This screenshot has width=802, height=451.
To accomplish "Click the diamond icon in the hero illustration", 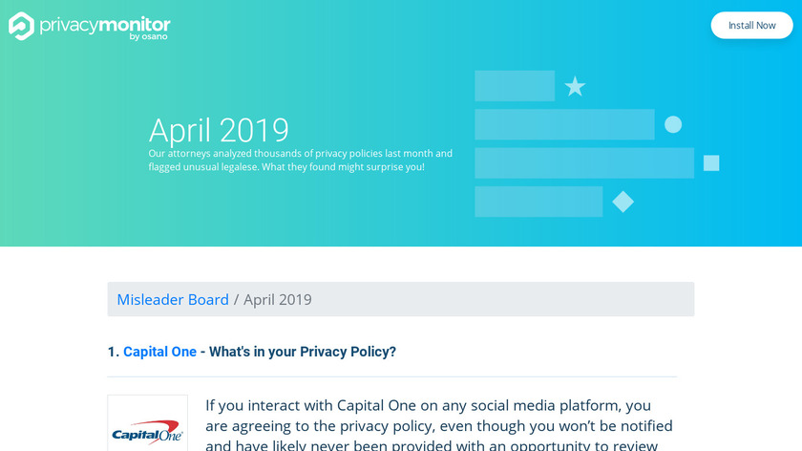I will click(x=623, y=202).
